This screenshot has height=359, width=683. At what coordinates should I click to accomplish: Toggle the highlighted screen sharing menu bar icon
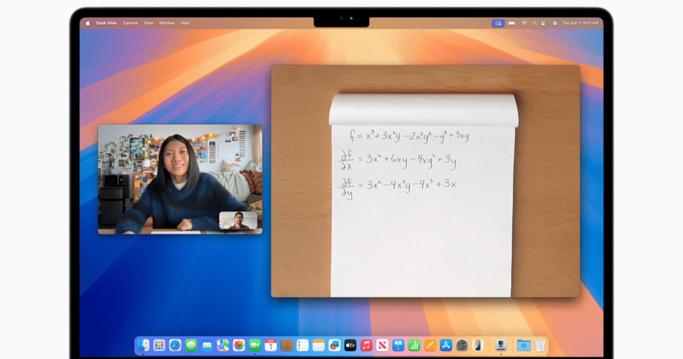[499, 23]
